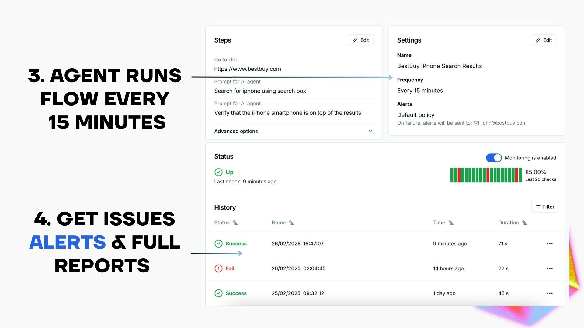Open more options for 25/02/2025 run
Screen dimensions: 584x328
550,293
